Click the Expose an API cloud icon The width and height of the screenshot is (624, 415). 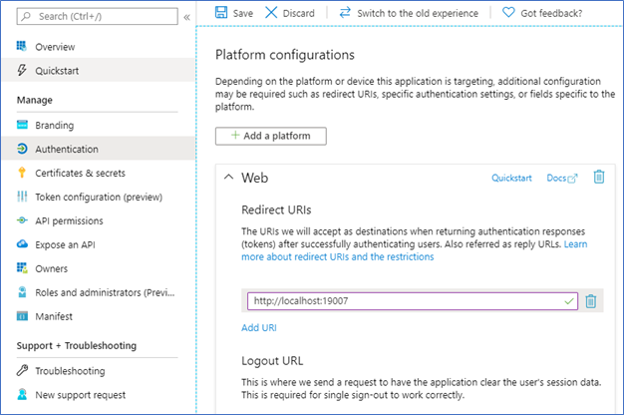tap(23, 244)
